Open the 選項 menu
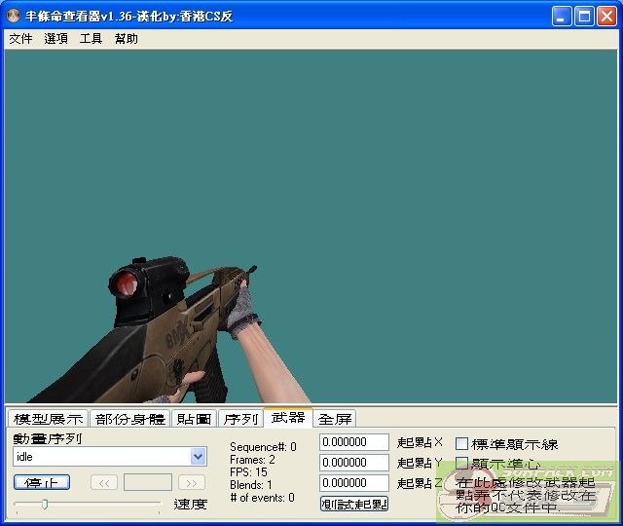This screenshot has height=526, width=623. (55, 39)
